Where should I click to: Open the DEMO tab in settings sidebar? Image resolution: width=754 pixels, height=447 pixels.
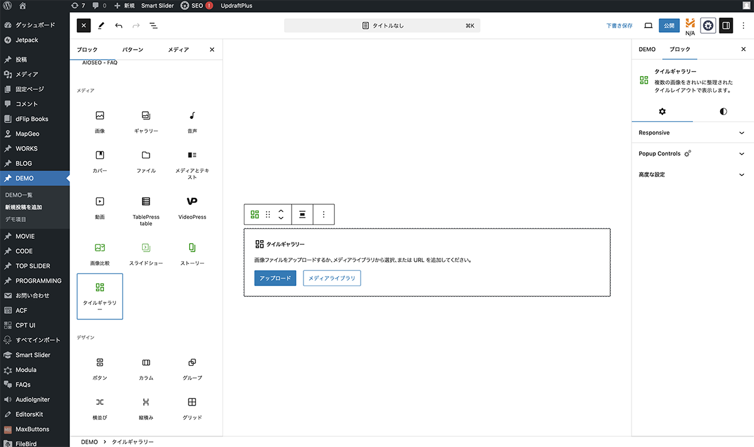click(647, 49)
